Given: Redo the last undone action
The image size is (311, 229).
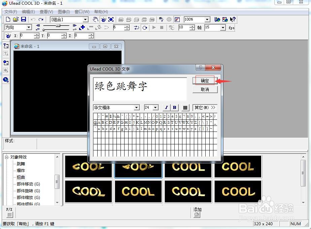Looking at the screenshot, I should [x=41, y=20].
